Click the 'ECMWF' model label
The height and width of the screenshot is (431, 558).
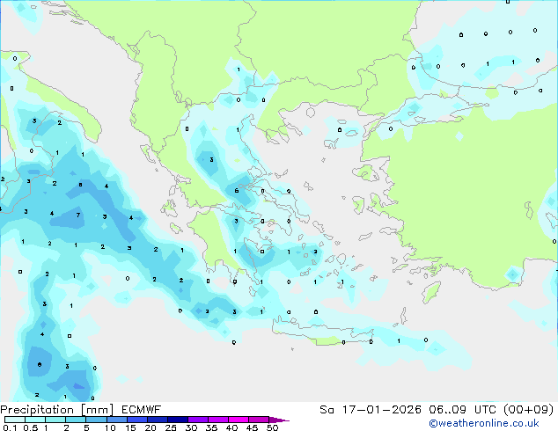(142, 410)
